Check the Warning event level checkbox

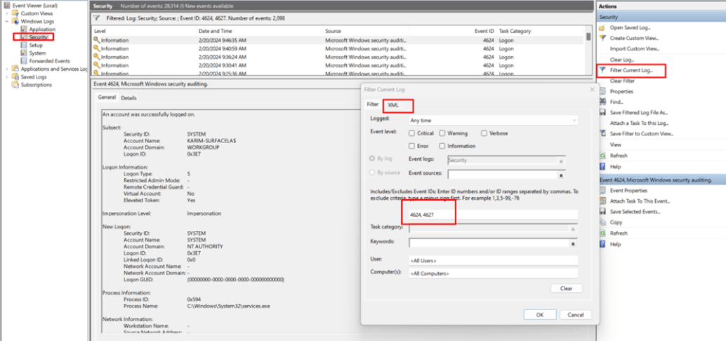coord(442,133)
